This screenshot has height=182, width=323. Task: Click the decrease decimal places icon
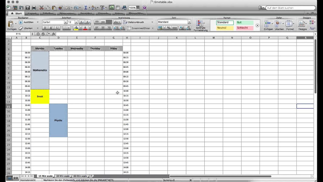(188, 28)
